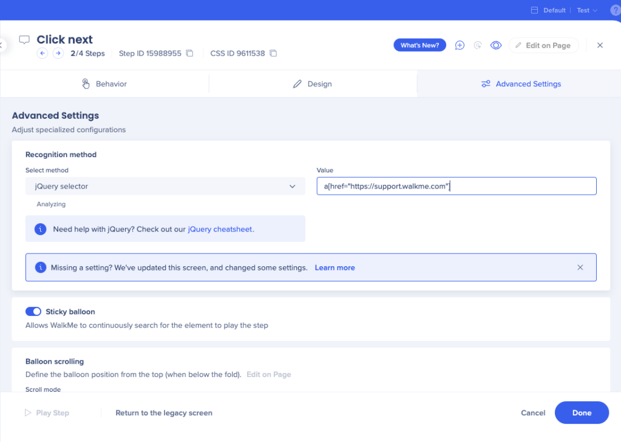The width and height of the screenshot is (621, 442).
Task: Click the add comment balloon icon
Action: tap(460, 45)
